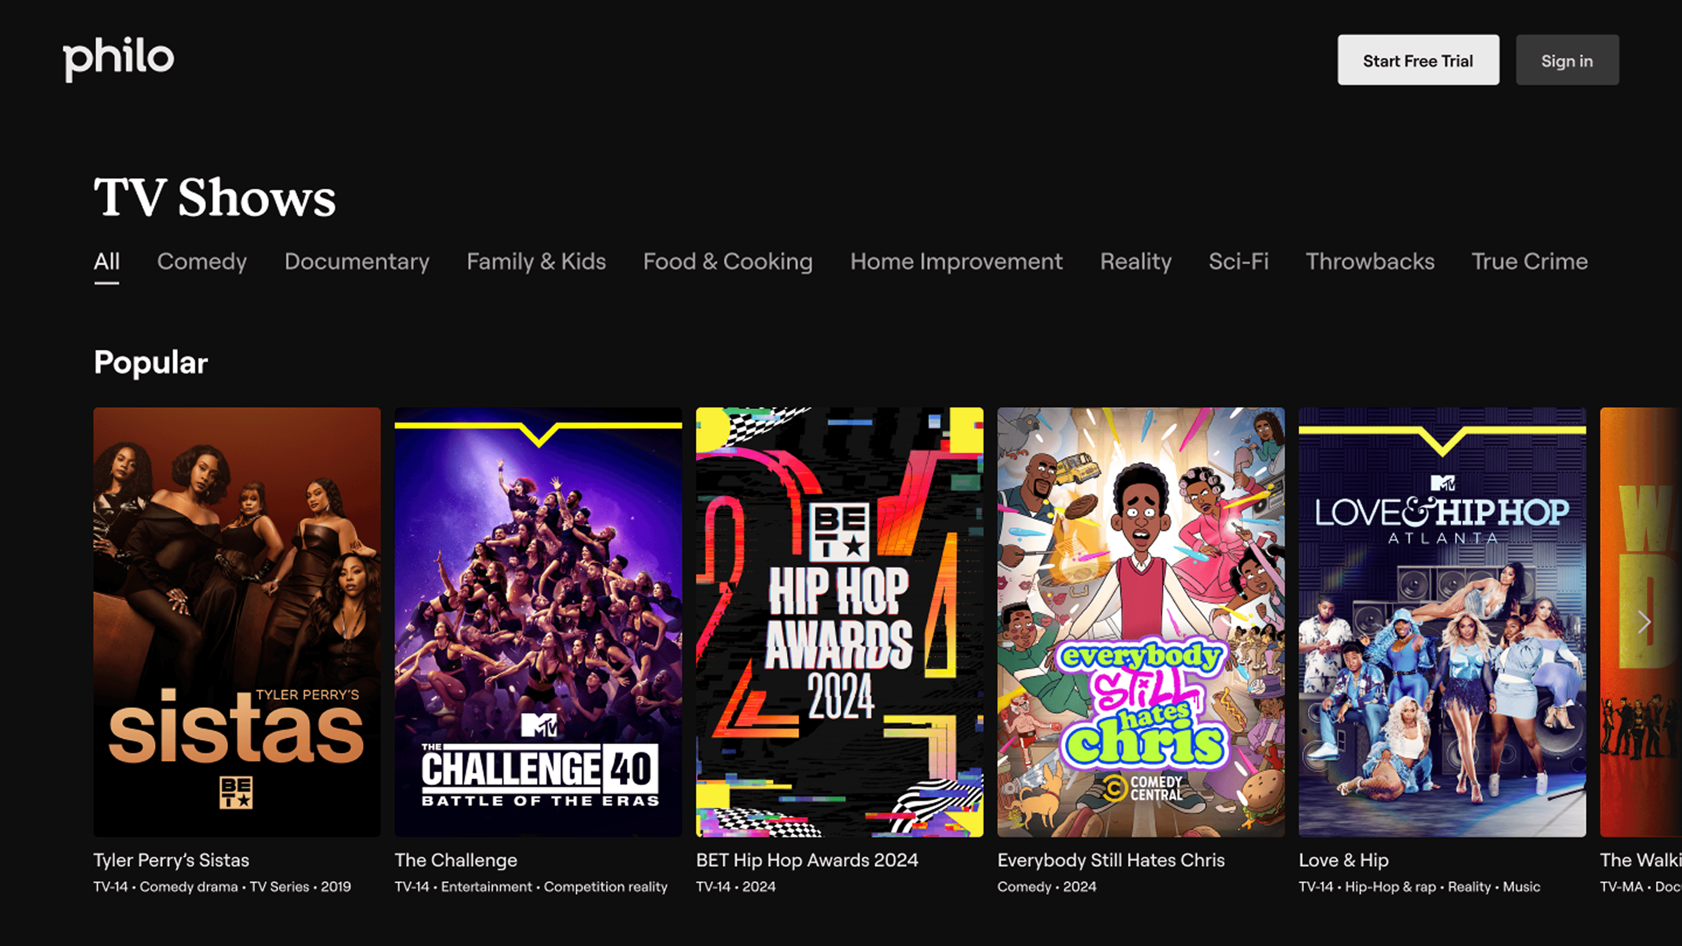Open the True Crime tab

[x=1530, y=262]
